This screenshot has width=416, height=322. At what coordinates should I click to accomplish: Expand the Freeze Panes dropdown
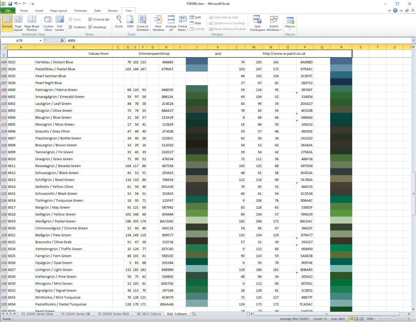pos(183,23)
